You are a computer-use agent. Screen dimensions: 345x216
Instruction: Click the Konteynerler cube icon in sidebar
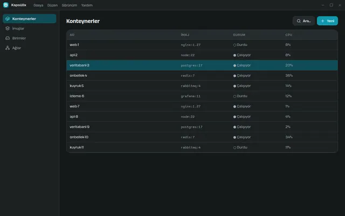[8, 19]
